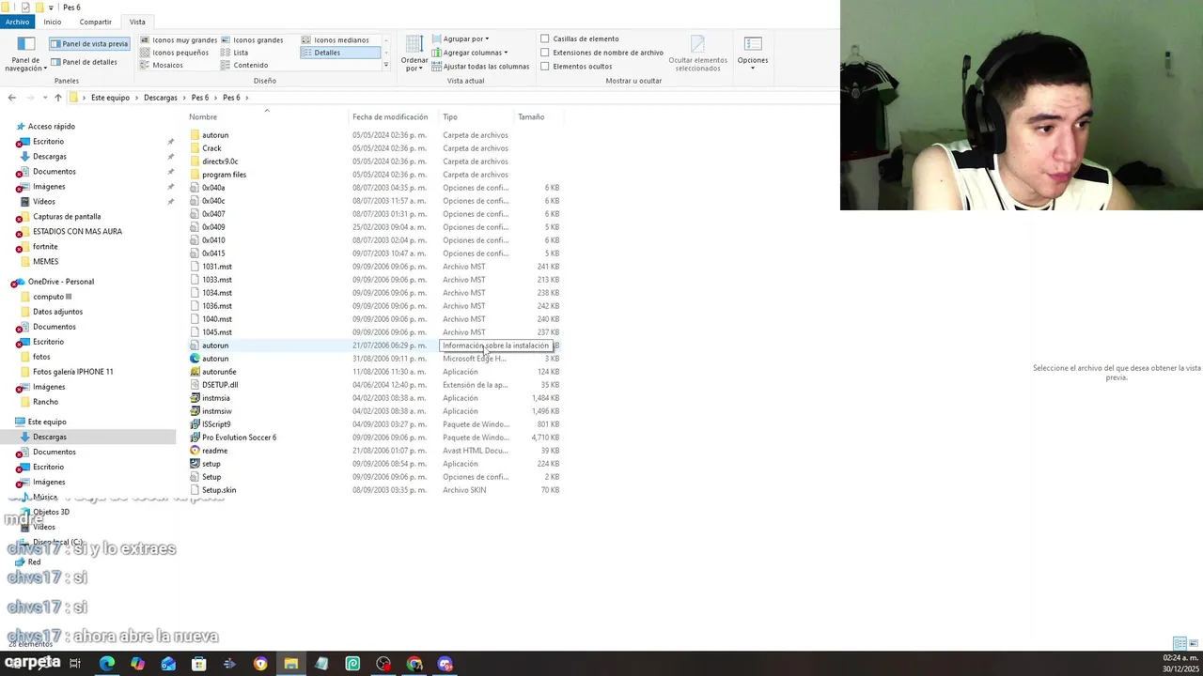
Task: Click the Back navigation arrow
Action: coord(11,98)
